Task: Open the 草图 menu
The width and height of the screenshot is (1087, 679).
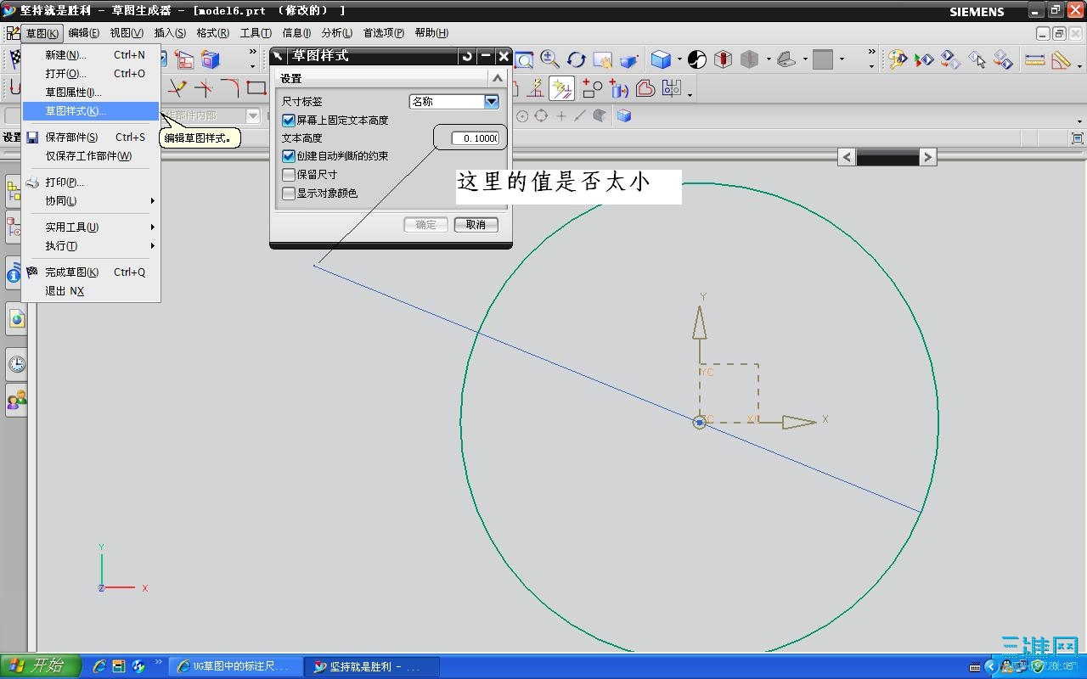Action: click(x=42, y=33)
